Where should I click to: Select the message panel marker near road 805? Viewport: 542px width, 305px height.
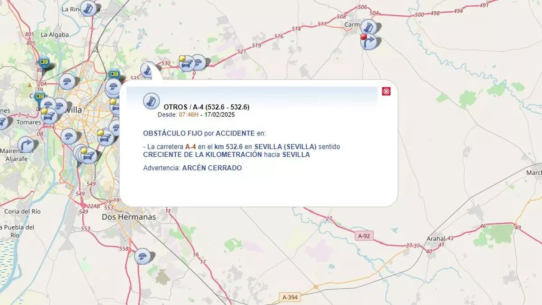click(44, 62)
